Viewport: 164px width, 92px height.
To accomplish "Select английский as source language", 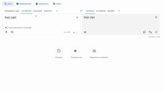I will click(x=26, y=11).
